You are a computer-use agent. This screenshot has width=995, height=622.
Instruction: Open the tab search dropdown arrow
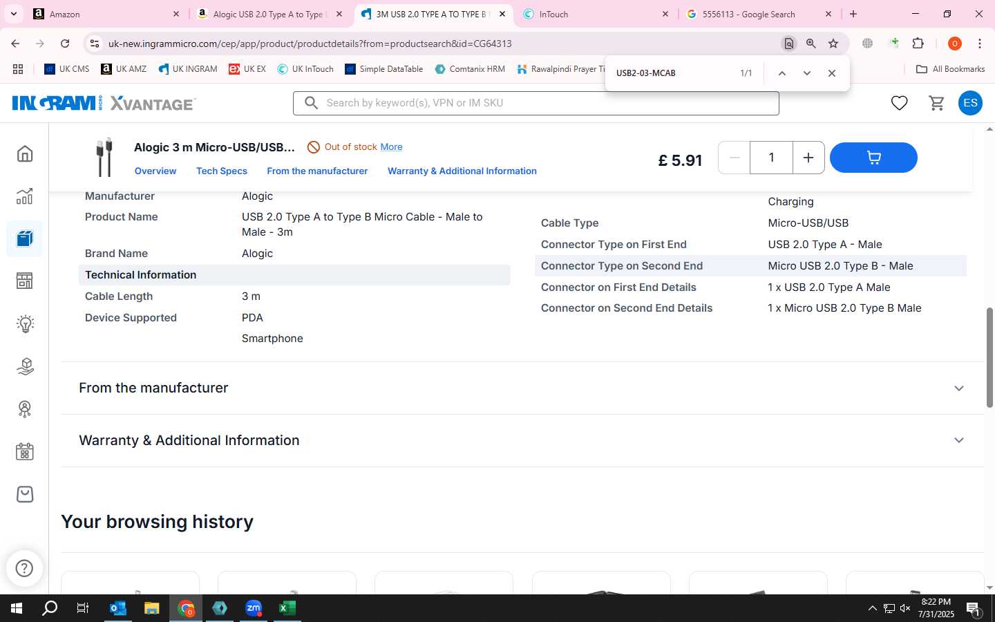point(14,14)
